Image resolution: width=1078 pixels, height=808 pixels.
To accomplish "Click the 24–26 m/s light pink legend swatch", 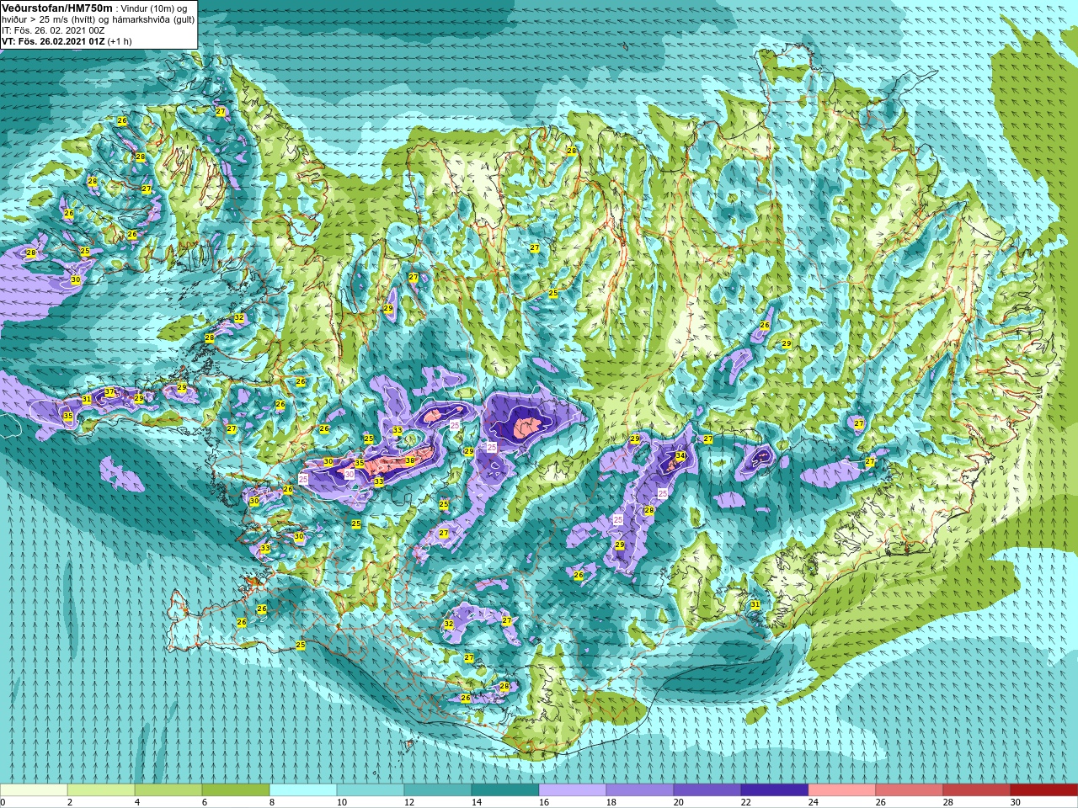I will [842, 790].
